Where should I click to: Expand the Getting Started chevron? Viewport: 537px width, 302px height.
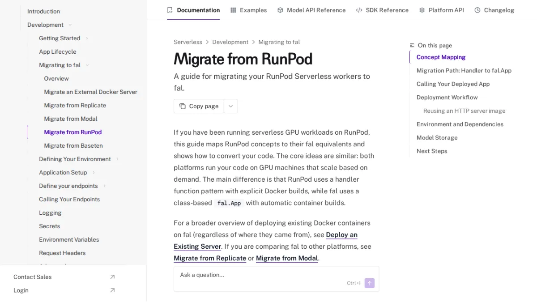[87, 38]
